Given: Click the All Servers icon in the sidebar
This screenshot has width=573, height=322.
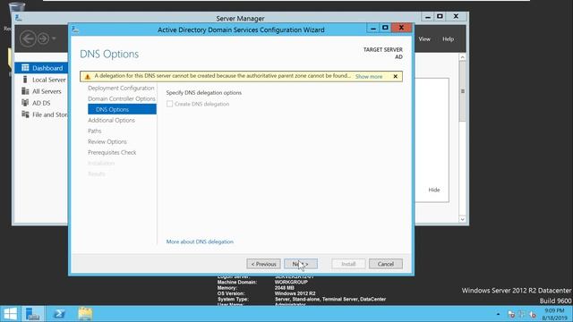Looking at the screenshot, I should (x=25, y=91).
